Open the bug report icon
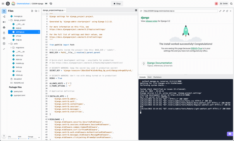This screenshot has height=141, width=234. click(216, 4)
